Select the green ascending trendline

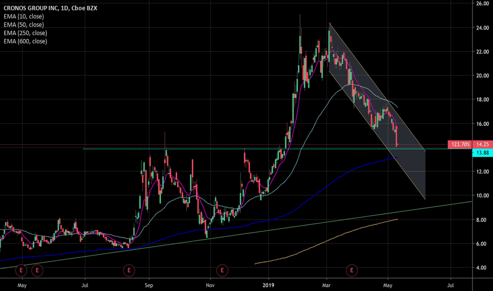click(x=236, y=235)
